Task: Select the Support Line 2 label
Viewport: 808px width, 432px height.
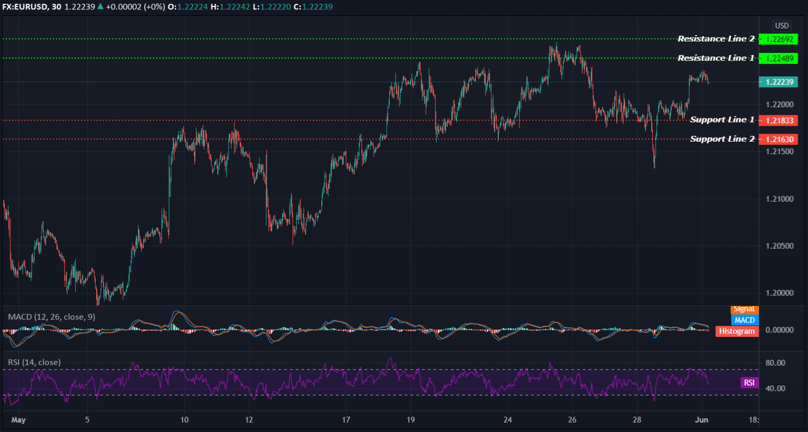Action: click(x=722, y=139)
